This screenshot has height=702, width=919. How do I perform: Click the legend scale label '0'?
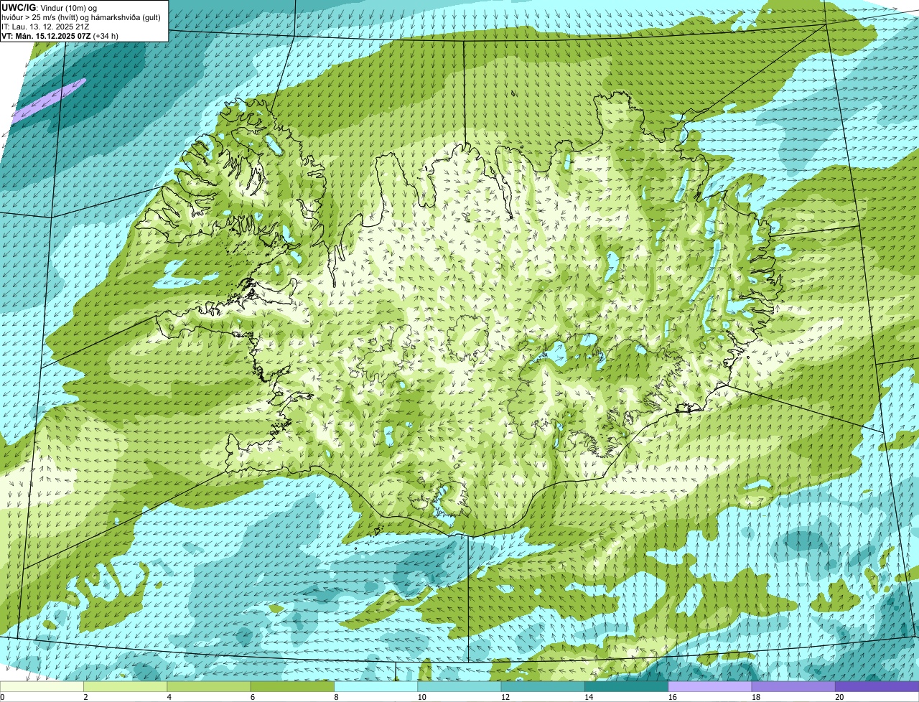(x=2, y=697)
